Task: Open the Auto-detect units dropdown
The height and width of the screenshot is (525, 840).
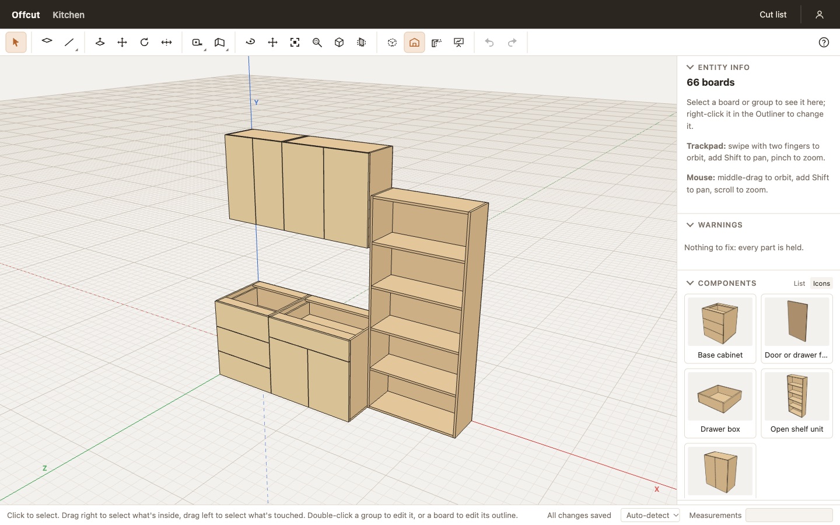Action: pyautogui.click(x=650, y=515)
